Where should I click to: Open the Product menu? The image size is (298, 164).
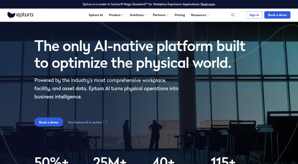click(x=115, y=15)
